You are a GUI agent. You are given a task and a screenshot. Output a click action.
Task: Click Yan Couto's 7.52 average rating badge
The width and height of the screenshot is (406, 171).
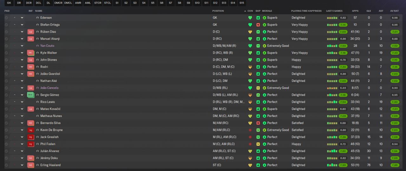(395, 46)
